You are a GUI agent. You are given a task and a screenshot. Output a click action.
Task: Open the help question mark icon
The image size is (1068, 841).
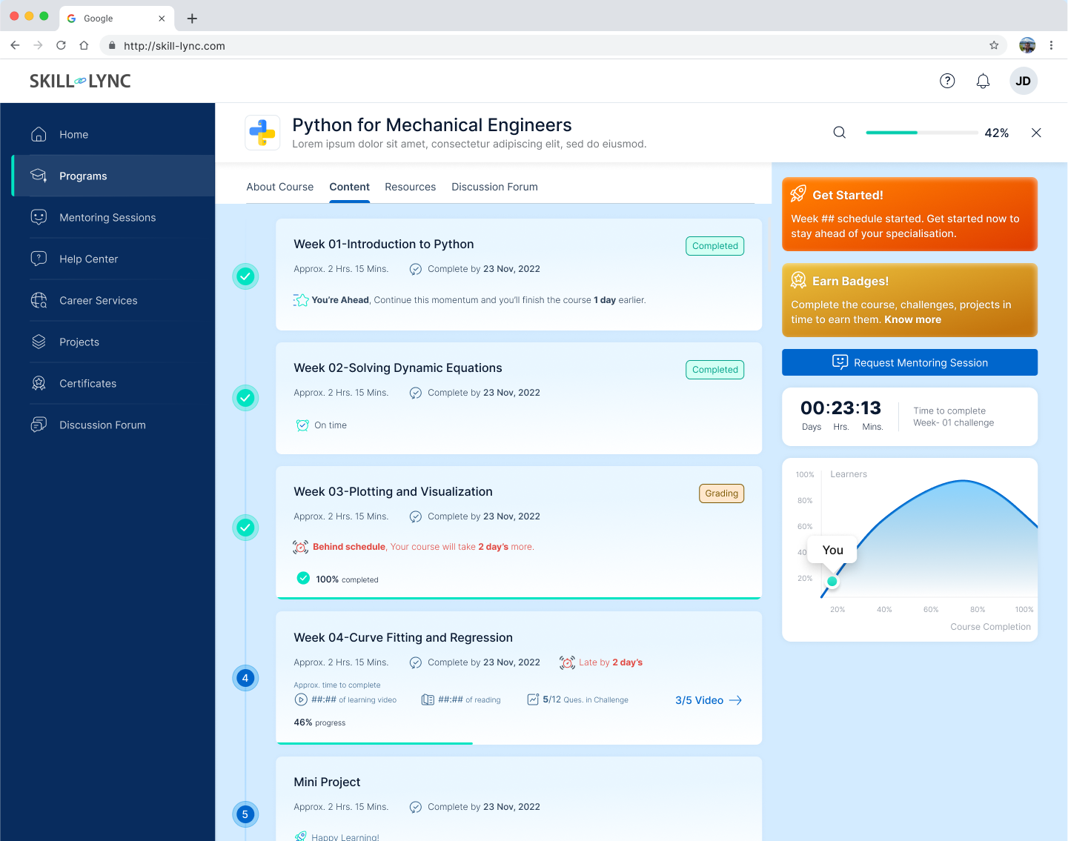[947, 81]
